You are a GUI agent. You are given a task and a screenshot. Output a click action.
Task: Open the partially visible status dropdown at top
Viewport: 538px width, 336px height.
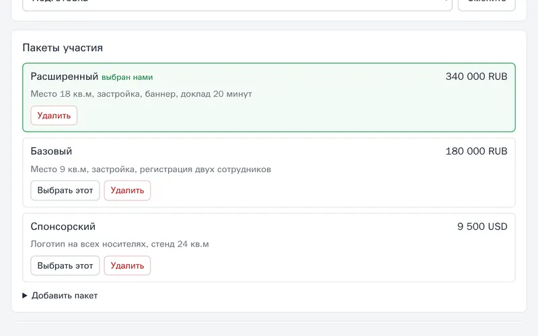click(x=237, y=4)
